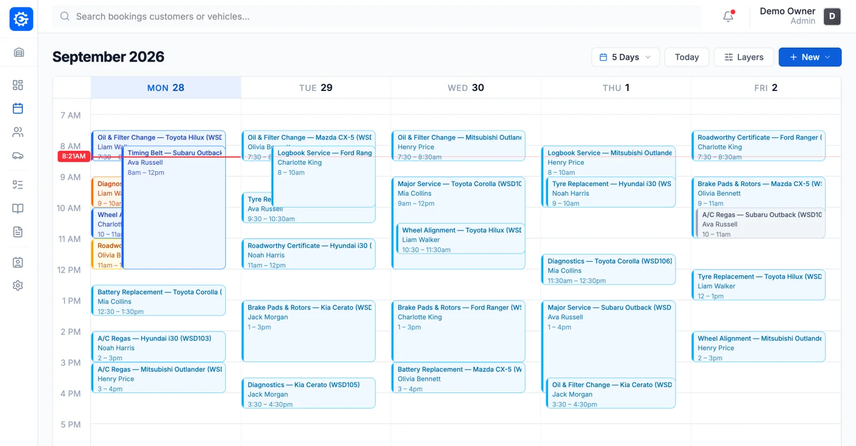This screenshot has height=446, width=856.
Task: Open the staff ID badge icon in sidebar
Action: coord(18,262)
